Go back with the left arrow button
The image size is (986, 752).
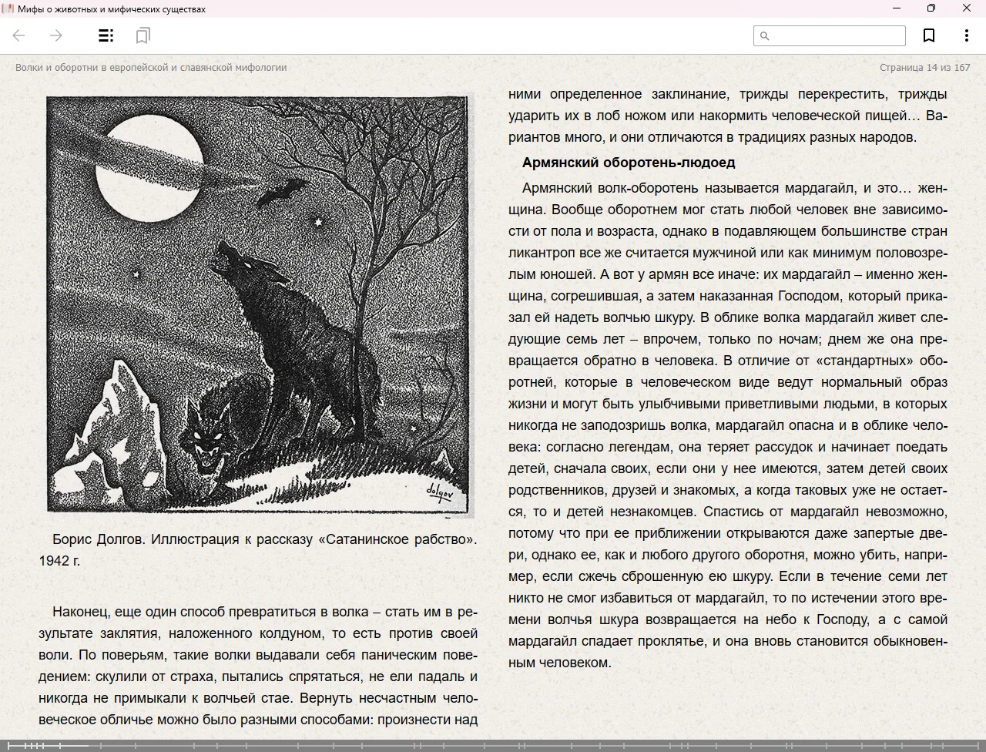pos(19,35)
